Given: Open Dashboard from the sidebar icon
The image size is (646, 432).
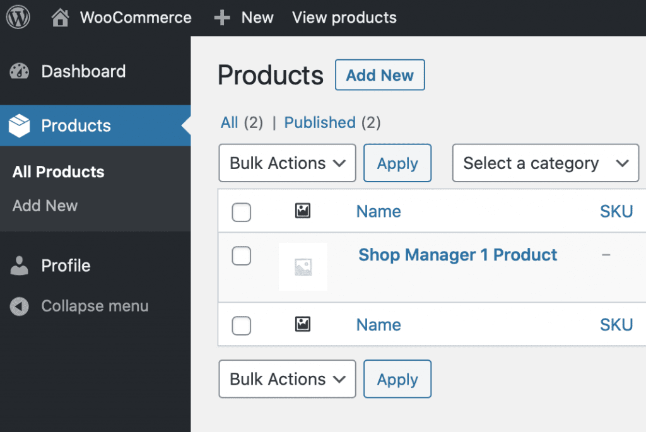Looking at the screenshot, I should click(19, 71).
